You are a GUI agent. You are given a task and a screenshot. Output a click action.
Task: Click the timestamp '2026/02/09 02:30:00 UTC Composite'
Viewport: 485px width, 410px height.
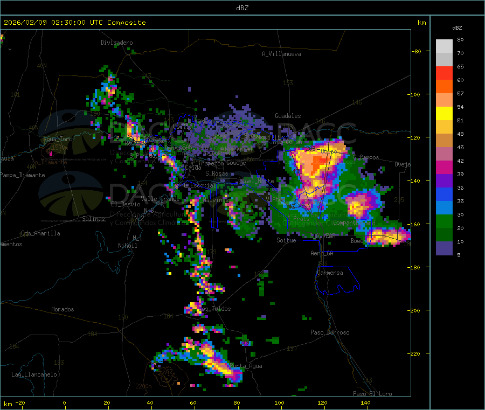coord(74,23)
